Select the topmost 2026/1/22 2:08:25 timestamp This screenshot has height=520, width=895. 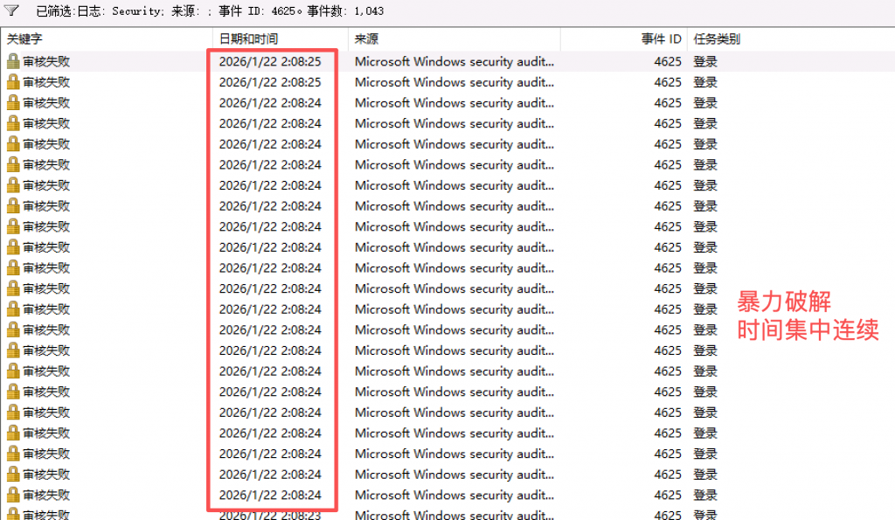pyautogui.click(x=269, y=62)
